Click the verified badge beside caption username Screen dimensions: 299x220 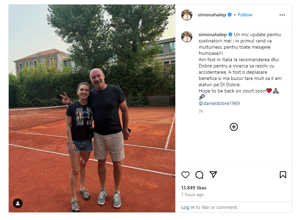pyautogui.click(x=230, y=34)
